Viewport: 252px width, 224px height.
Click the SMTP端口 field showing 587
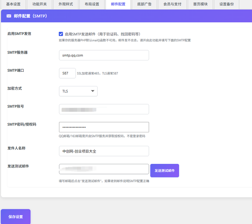(67, 73)
